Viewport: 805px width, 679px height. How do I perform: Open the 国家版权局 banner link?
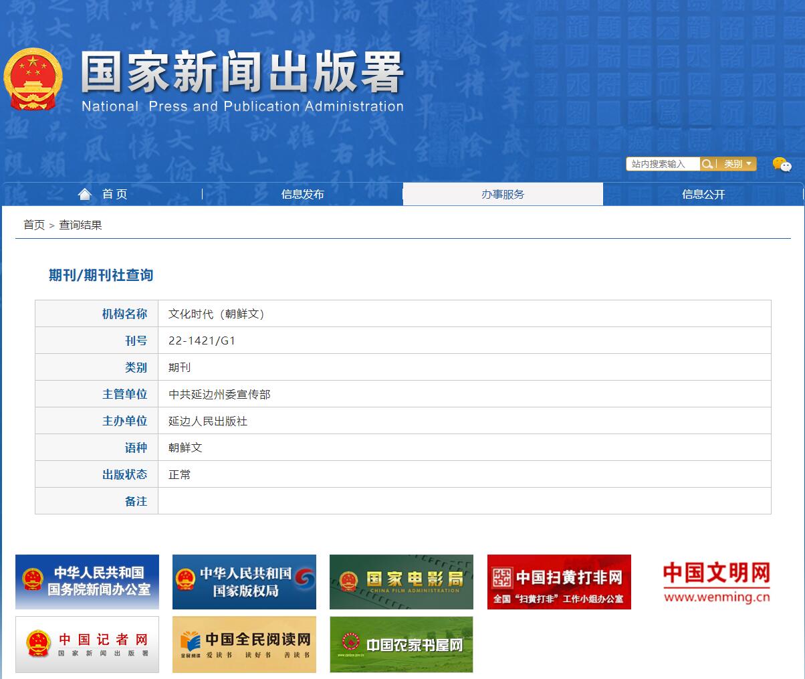click(x=244, y=581)
